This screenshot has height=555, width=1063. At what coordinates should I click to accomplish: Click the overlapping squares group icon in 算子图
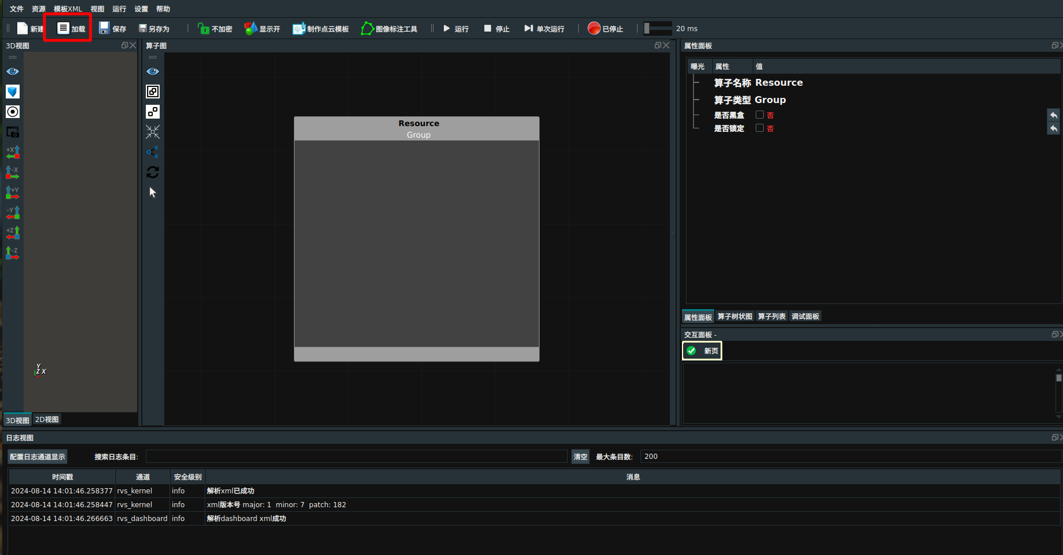pos(153,92)
